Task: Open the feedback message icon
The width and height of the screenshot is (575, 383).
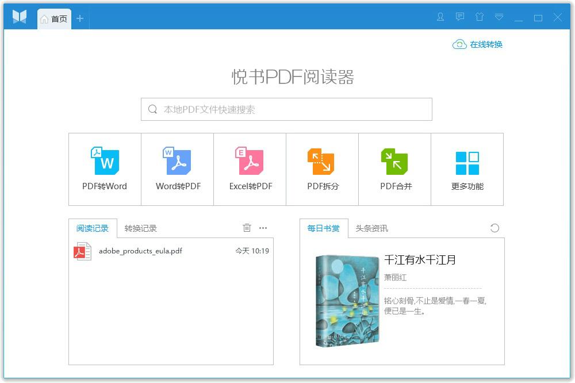Action: click(x=459, y=17)
